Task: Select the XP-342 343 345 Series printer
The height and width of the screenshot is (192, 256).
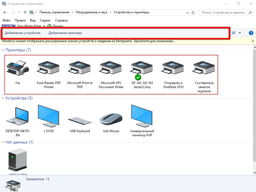Action: tap(142, 68)
